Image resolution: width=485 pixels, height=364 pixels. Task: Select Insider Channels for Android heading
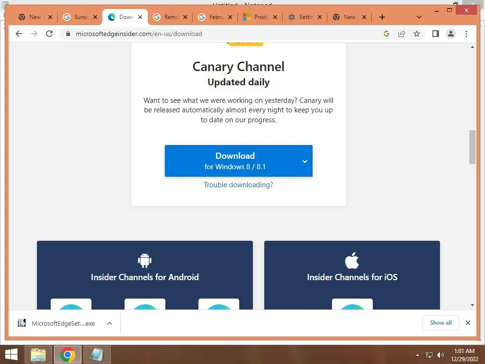pos(145,277)
